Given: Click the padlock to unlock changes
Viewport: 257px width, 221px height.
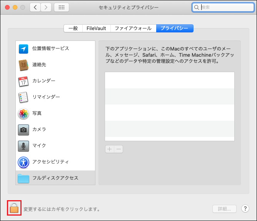Looking at the screenshot, I should pyautogui.click(x=14, y=208).
